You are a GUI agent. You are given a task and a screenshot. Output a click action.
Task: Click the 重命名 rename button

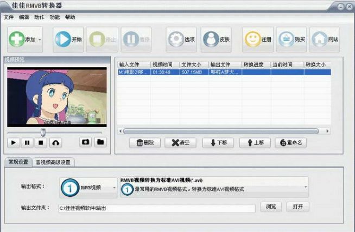point(291,143)
